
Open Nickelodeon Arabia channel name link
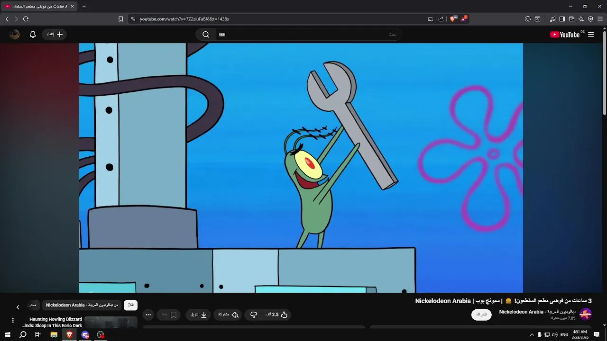[x=537, y=312]
